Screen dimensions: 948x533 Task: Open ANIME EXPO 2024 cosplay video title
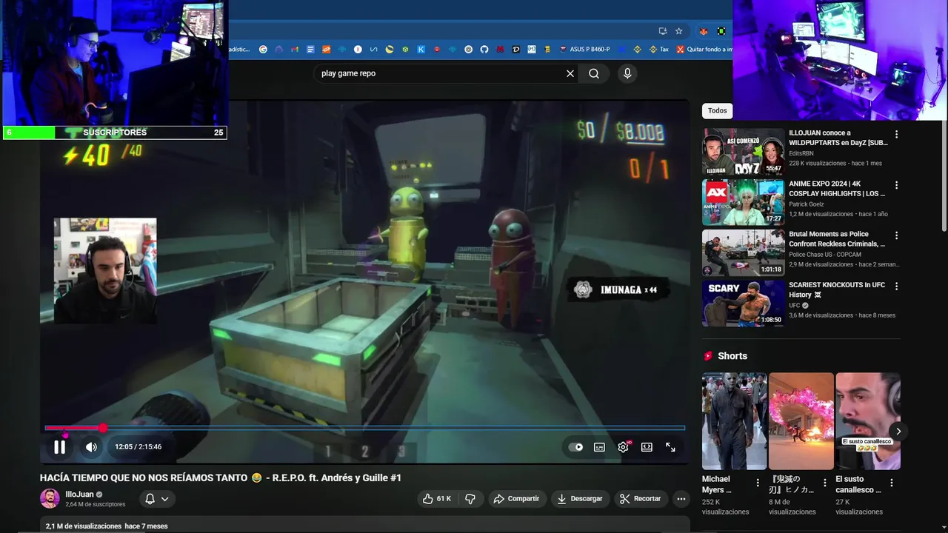coord(837,188)
